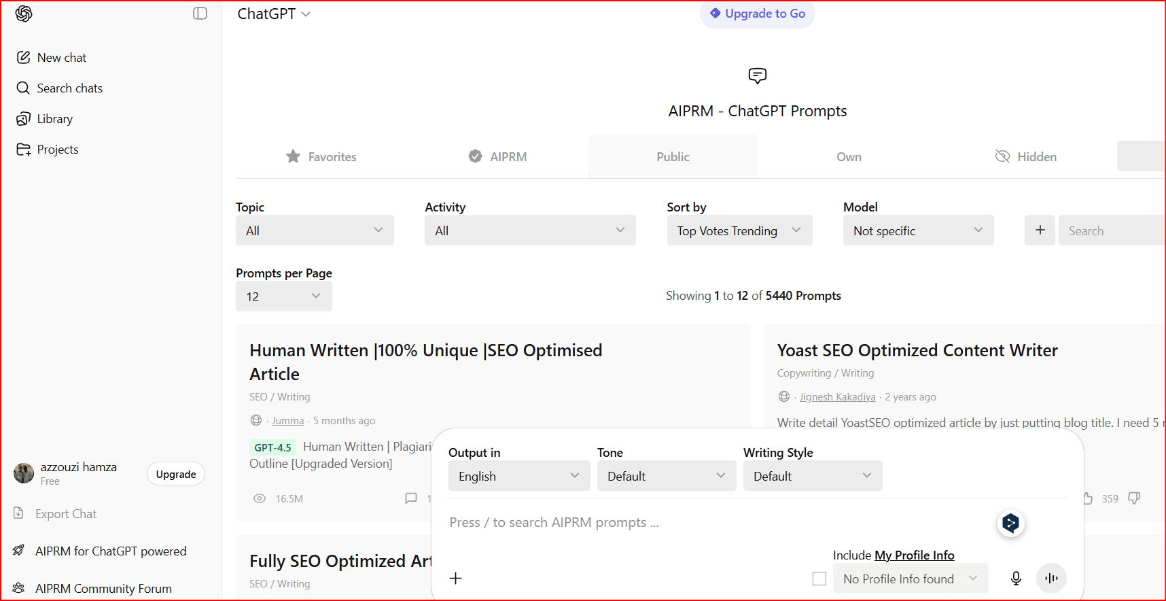The image size is (1166, 601).
Task: Switch to the Favorites tab
Action: (321, 157)
